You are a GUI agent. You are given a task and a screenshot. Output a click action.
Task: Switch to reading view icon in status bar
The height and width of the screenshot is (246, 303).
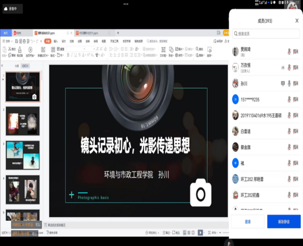[x=193, y=233]
